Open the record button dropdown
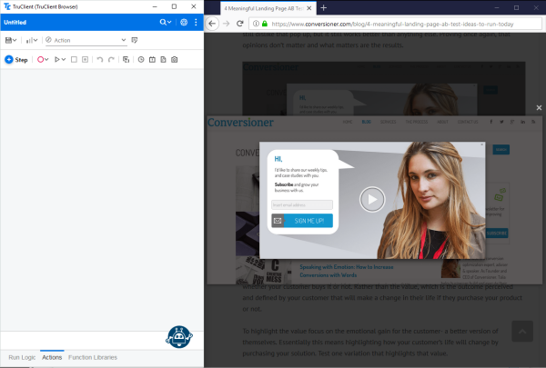546x368 pixels. click(x=43, y=60)
